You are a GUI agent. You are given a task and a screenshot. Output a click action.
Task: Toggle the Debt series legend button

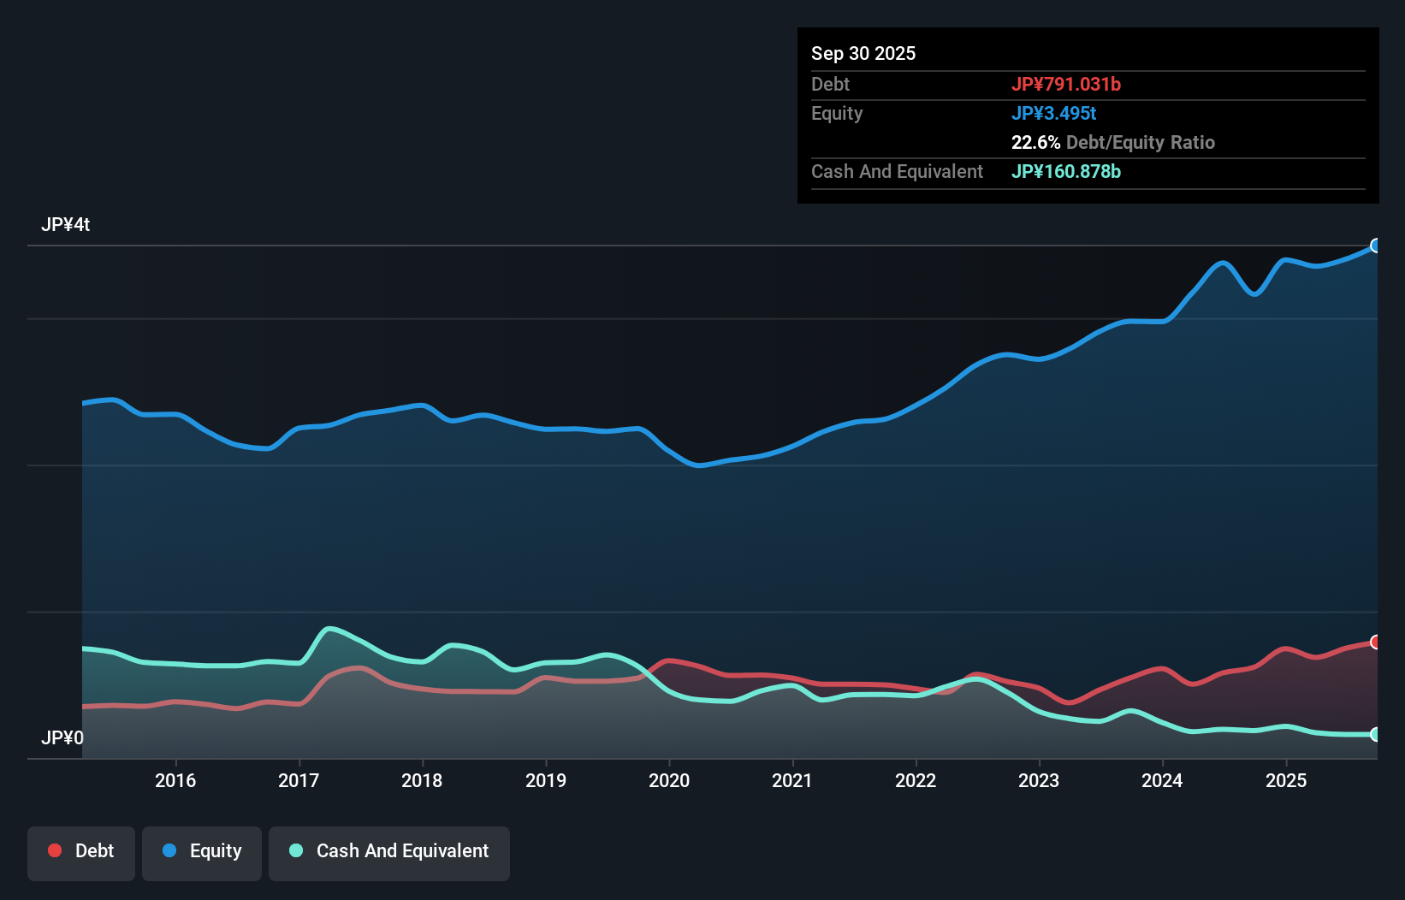click(81, 853)
